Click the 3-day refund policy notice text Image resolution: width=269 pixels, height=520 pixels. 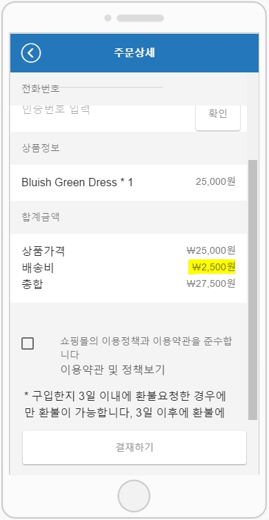(x=126, y=404)
